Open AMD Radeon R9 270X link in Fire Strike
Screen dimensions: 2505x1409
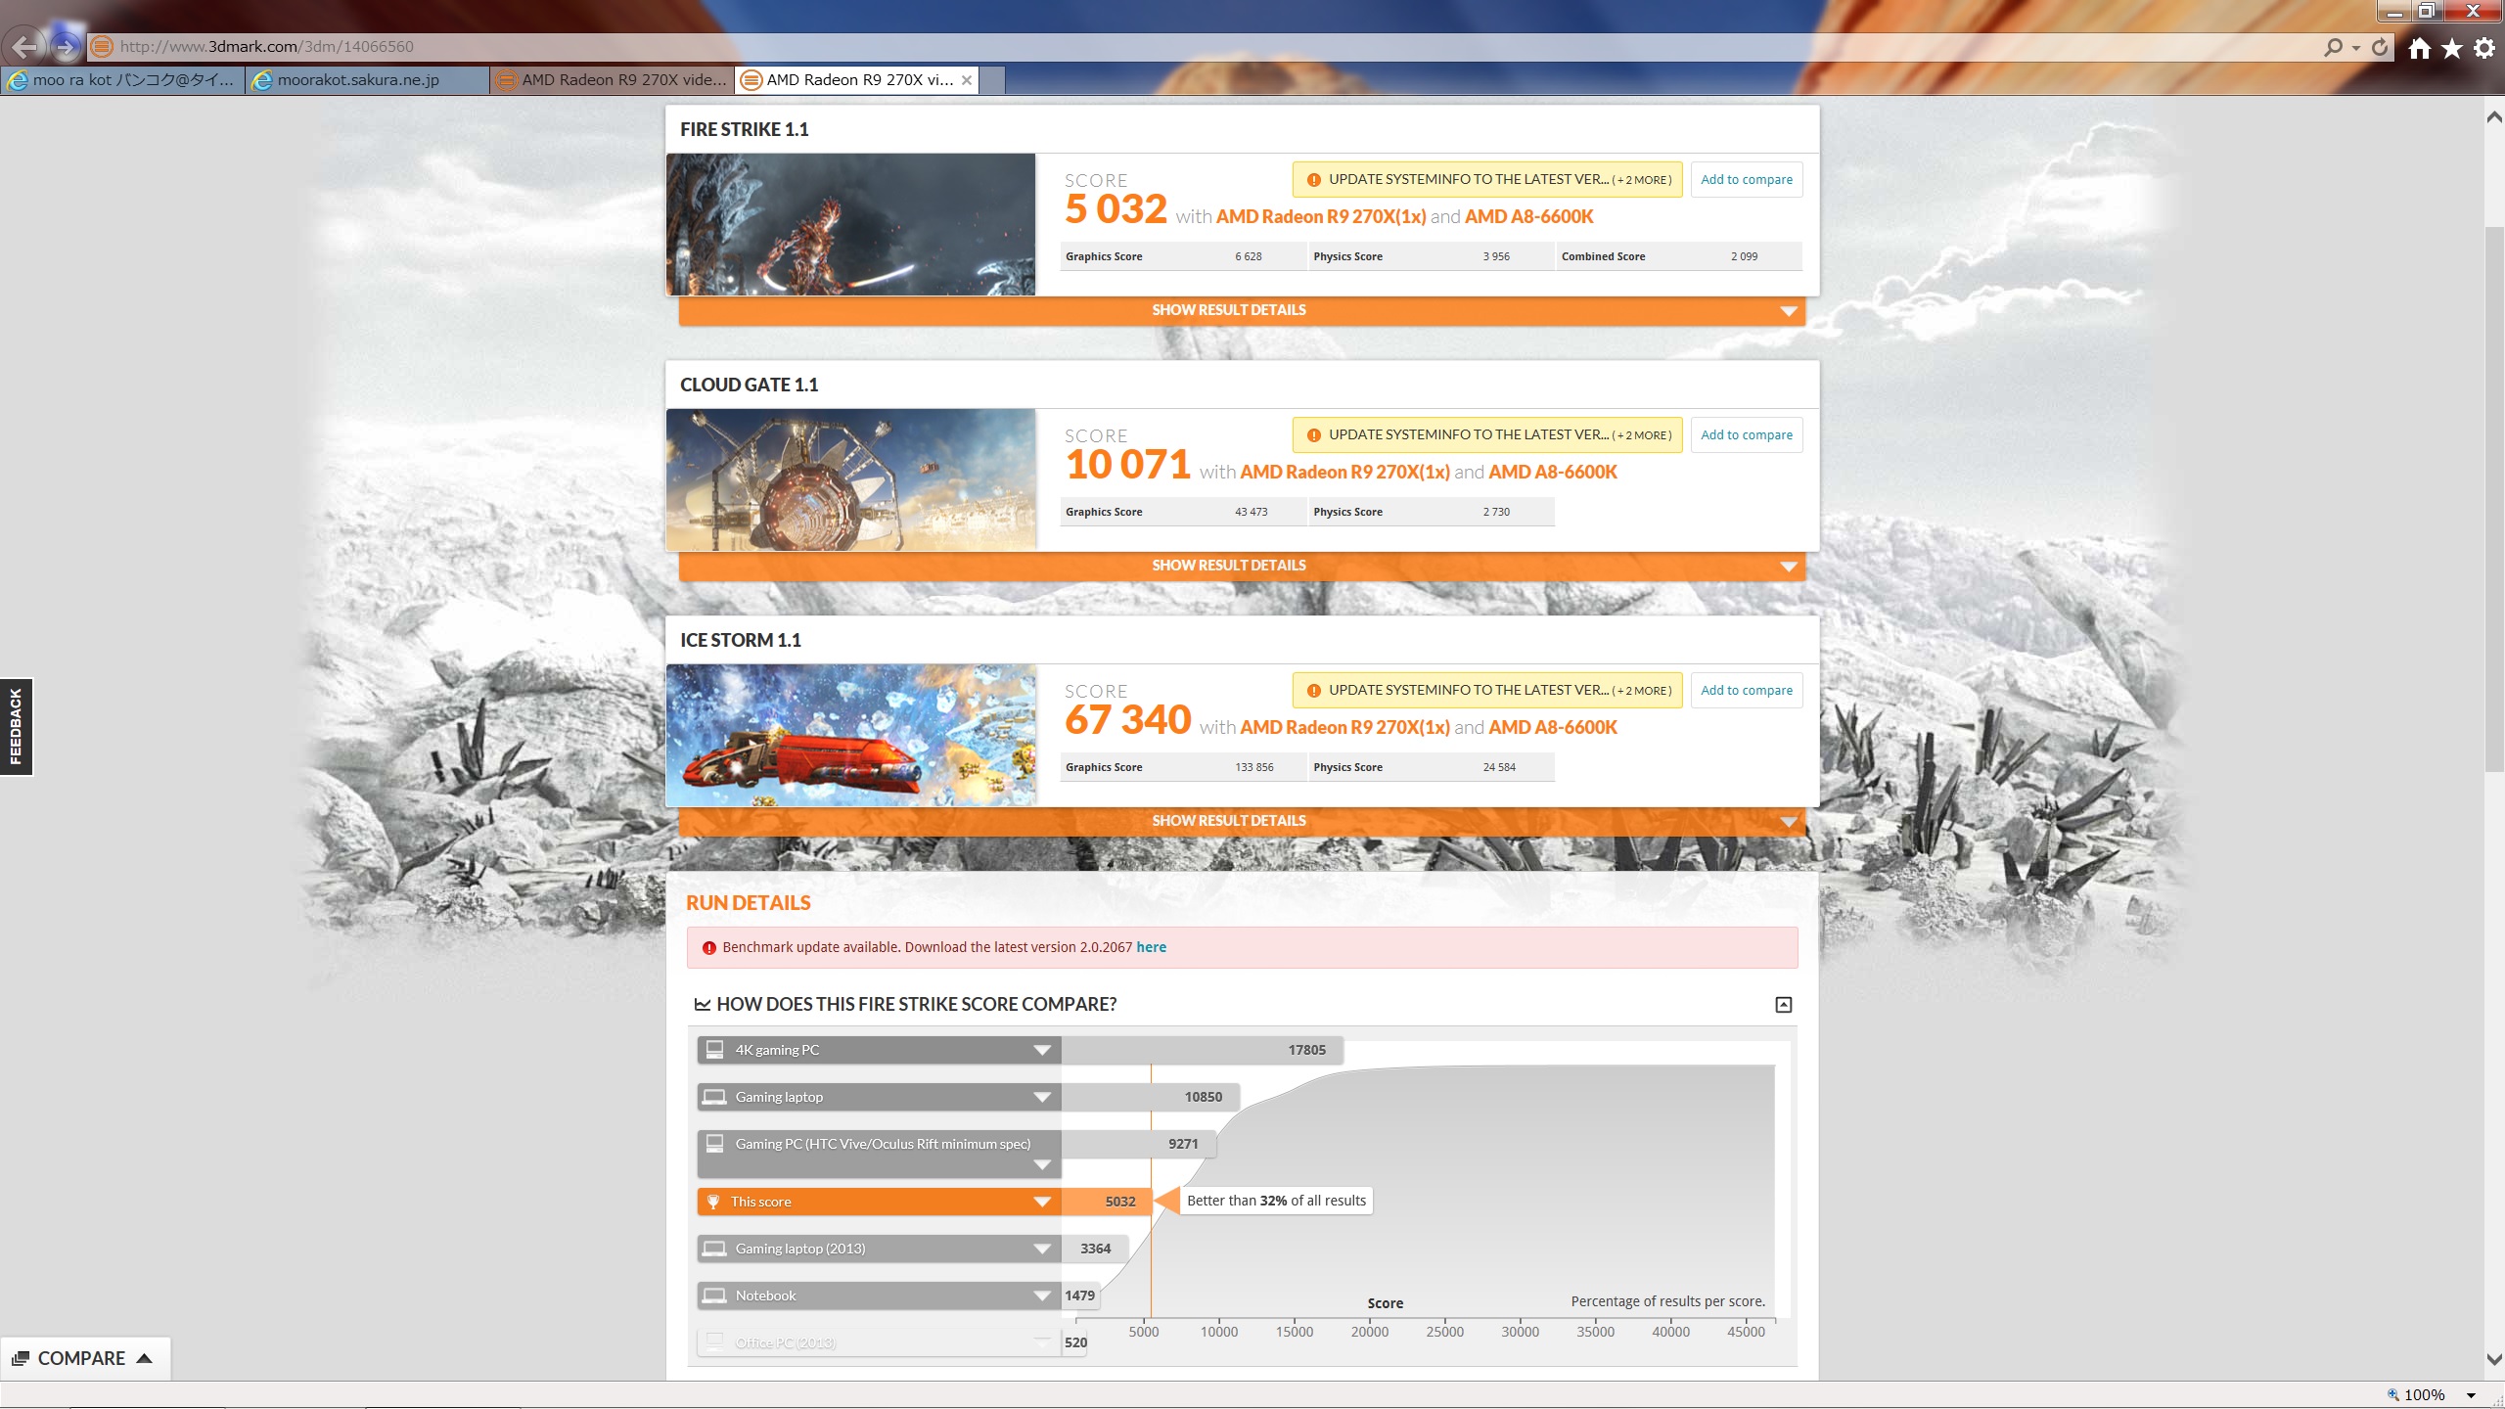(1320, 216)
